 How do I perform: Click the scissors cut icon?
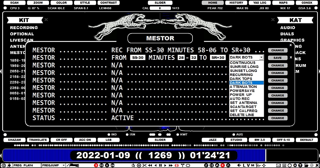click(x=144, y=165)
